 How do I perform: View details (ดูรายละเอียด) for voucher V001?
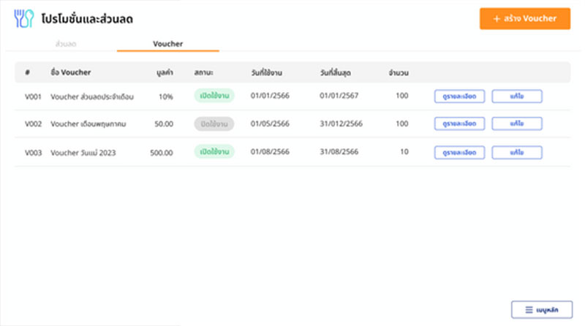click(459, 96)
